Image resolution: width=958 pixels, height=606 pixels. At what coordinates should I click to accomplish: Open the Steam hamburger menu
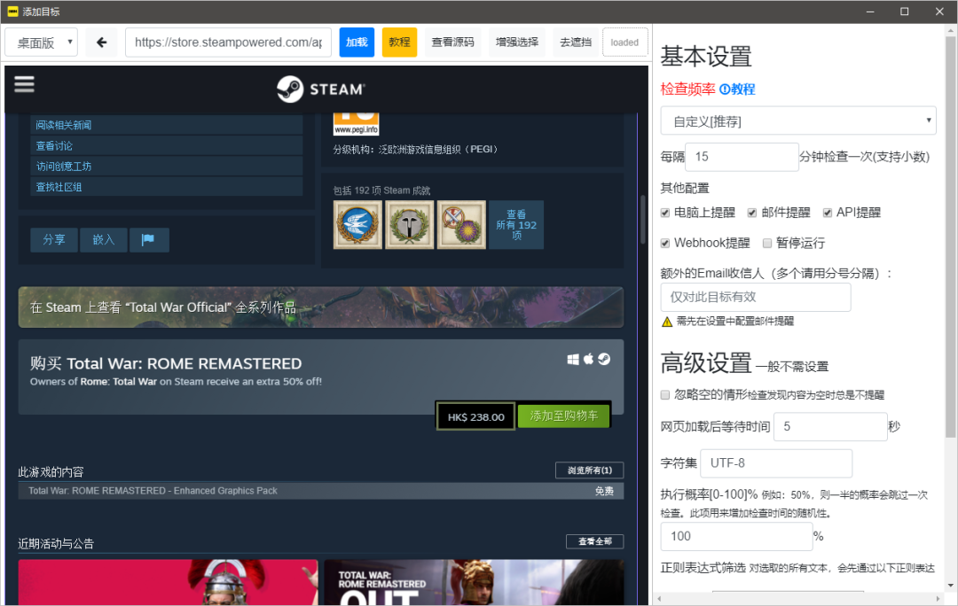click(x=24, y=84)
